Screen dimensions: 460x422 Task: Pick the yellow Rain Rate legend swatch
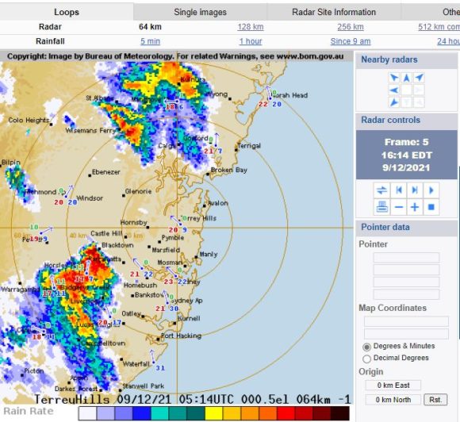click(214, 413)
